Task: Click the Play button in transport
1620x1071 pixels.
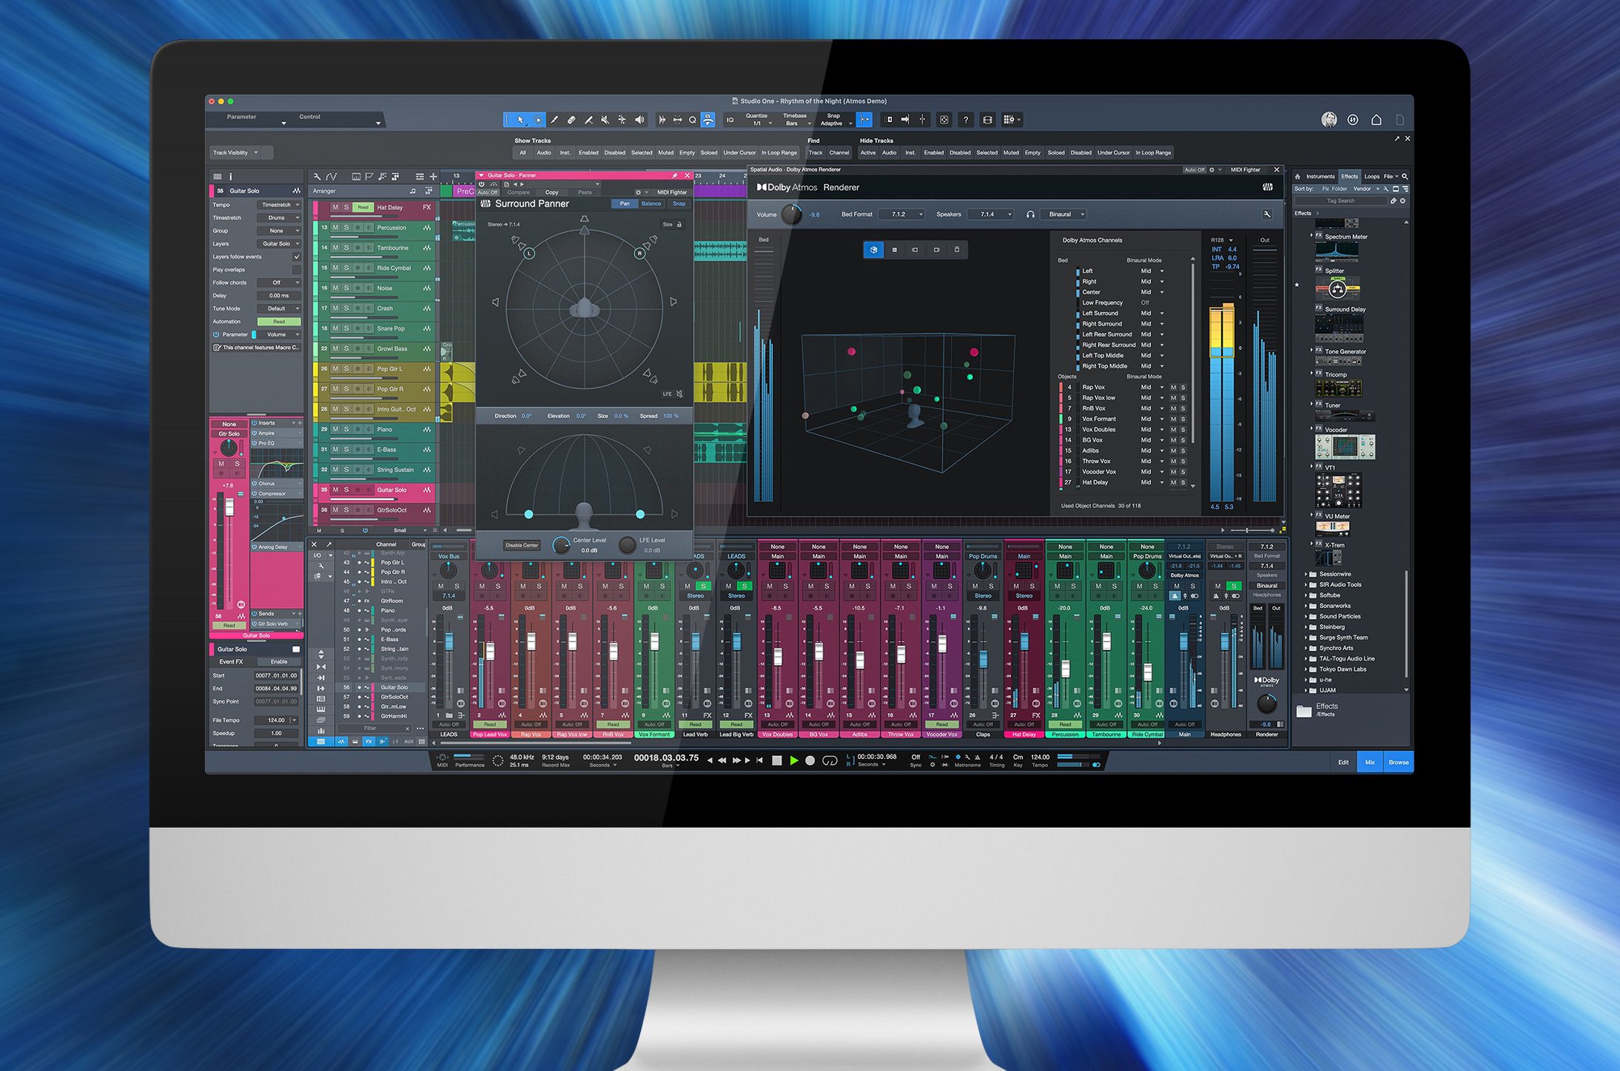Action: click(x=794, y=760)
